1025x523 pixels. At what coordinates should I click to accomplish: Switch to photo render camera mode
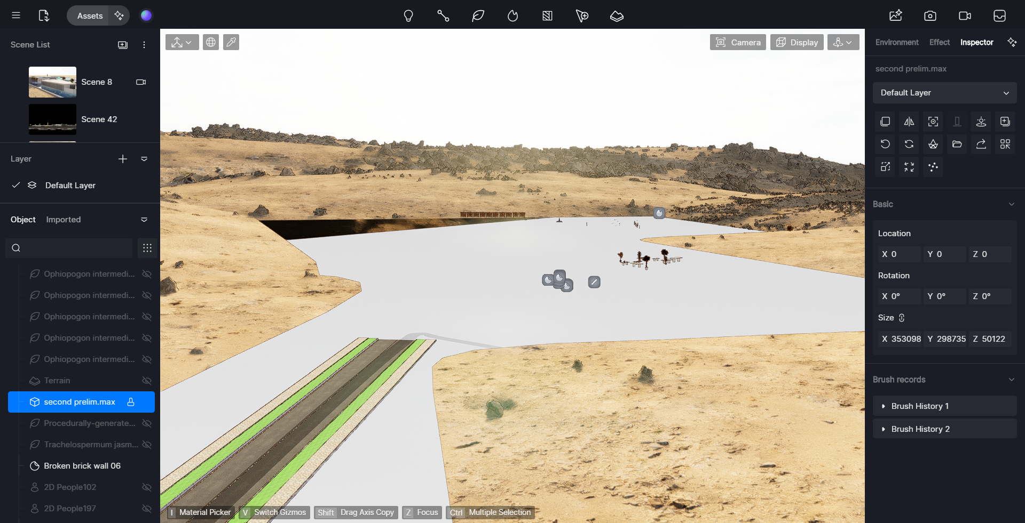tap(930, 15)
